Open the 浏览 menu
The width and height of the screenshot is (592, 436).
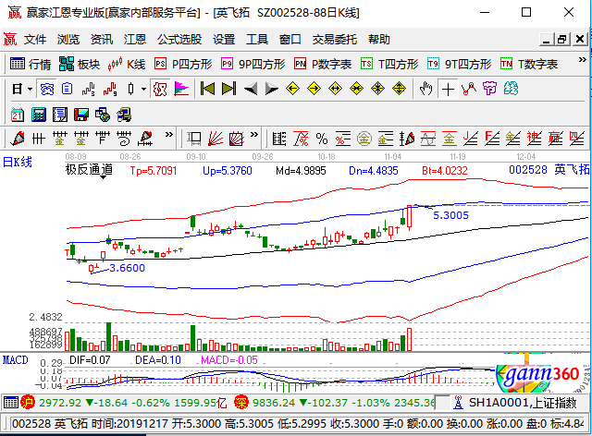point(68,39)
